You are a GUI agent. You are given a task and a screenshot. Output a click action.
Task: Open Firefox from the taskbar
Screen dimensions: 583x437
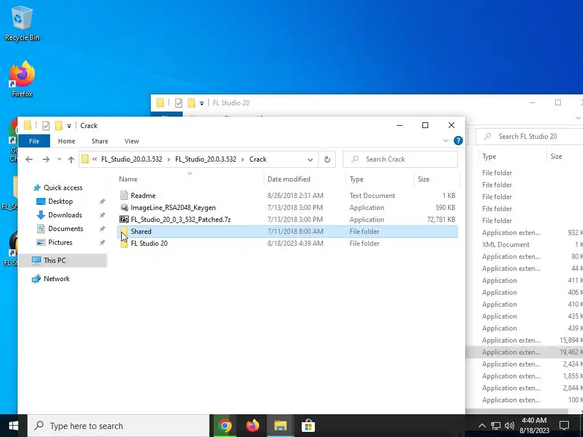252,426
